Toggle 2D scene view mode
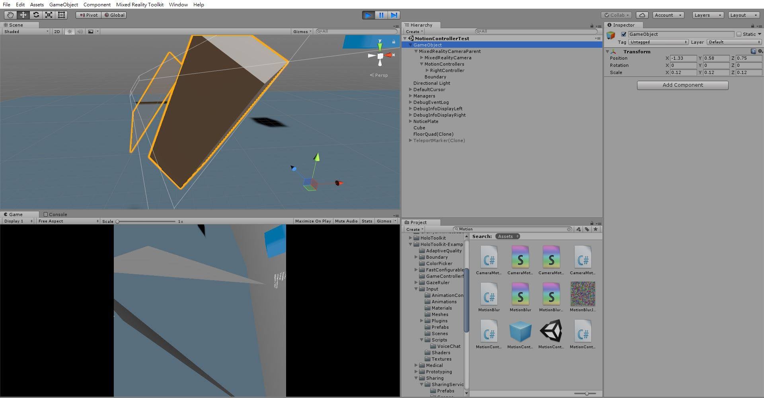Viewport: 764px width, 398px height. point(57,31)
